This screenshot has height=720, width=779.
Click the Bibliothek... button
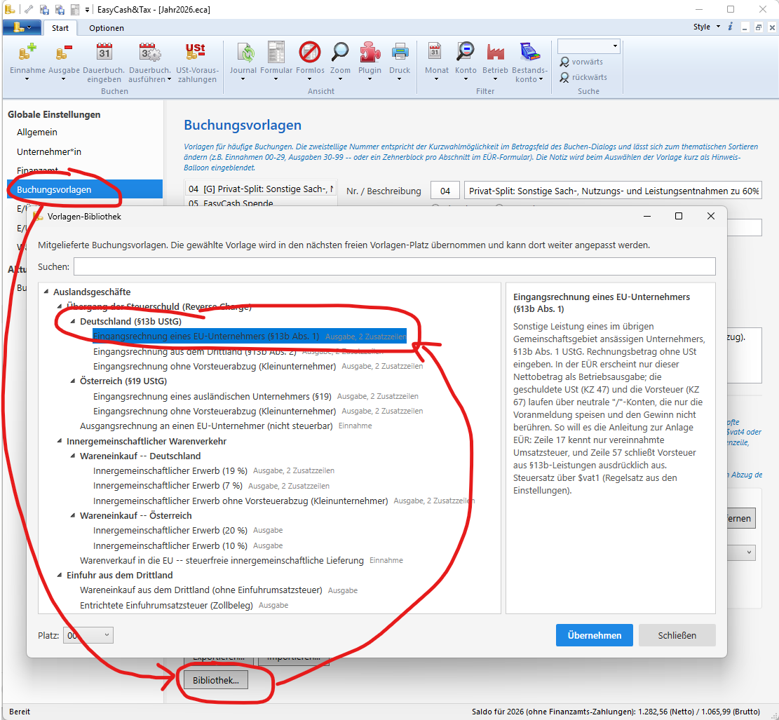pyautogui.click(x=216, y=680)
